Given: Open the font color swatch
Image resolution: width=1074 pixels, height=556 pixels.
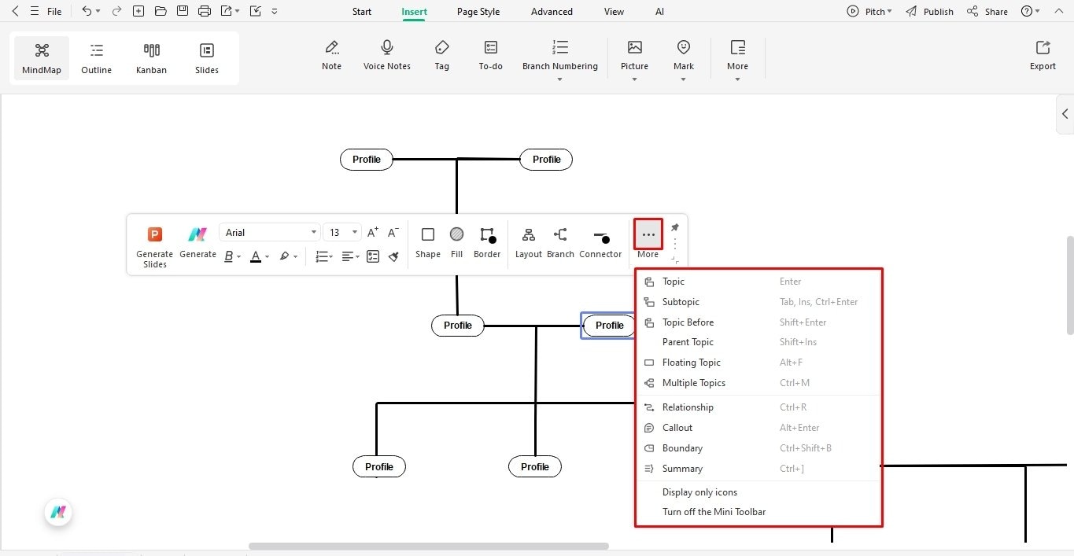Looking at the screenshot, I should click(x=257, y=256).
